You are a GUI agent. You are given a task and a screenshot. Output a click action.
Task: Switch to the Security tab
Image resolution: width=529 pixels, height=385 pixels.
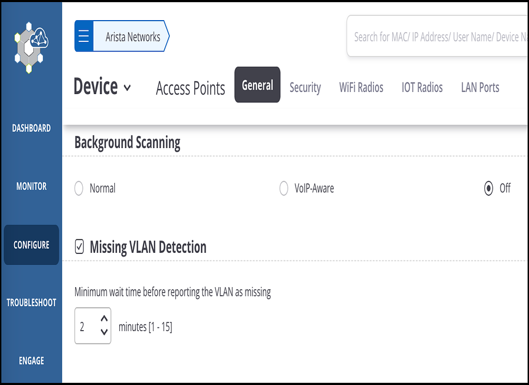click(x=305, y=88)
